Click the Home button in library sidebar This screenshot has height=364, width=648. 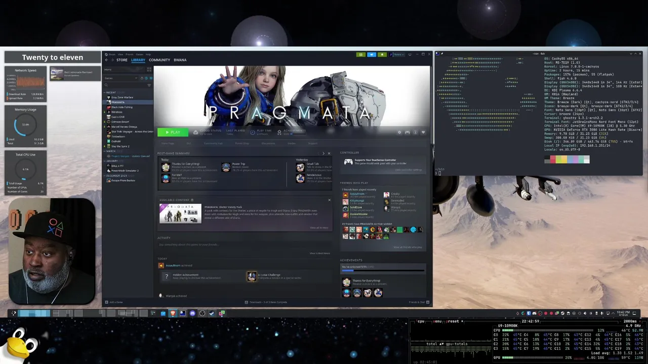click(x=124, y=70)
